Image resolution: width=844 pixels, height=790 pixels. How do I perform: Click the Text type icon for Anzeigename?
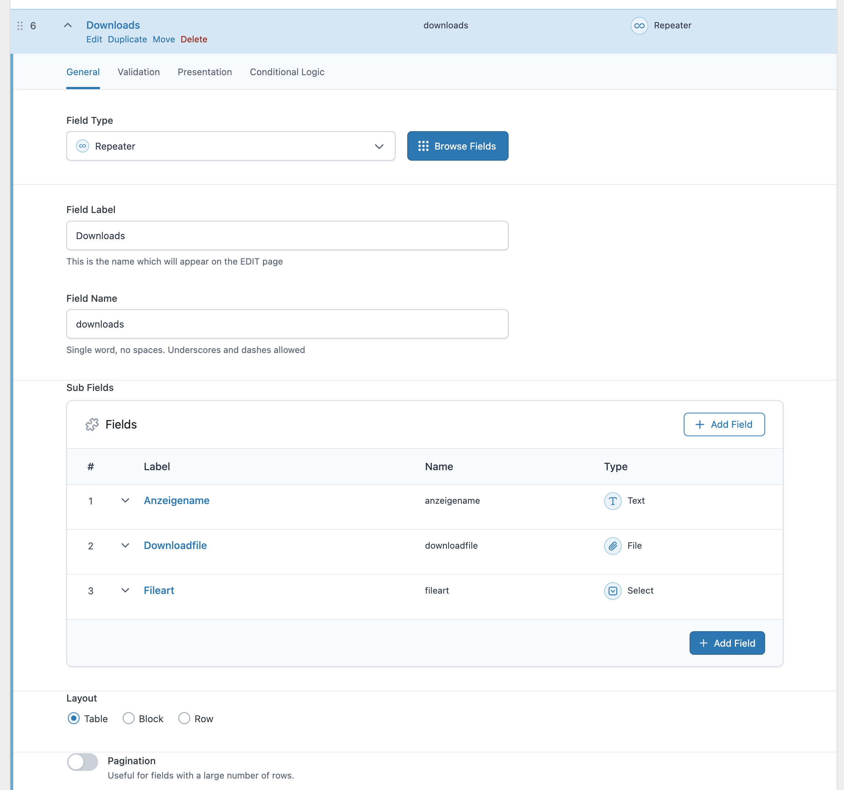point(612,501)
